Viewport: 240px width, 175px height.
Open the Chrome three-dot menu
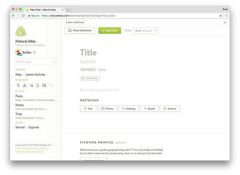226,16
